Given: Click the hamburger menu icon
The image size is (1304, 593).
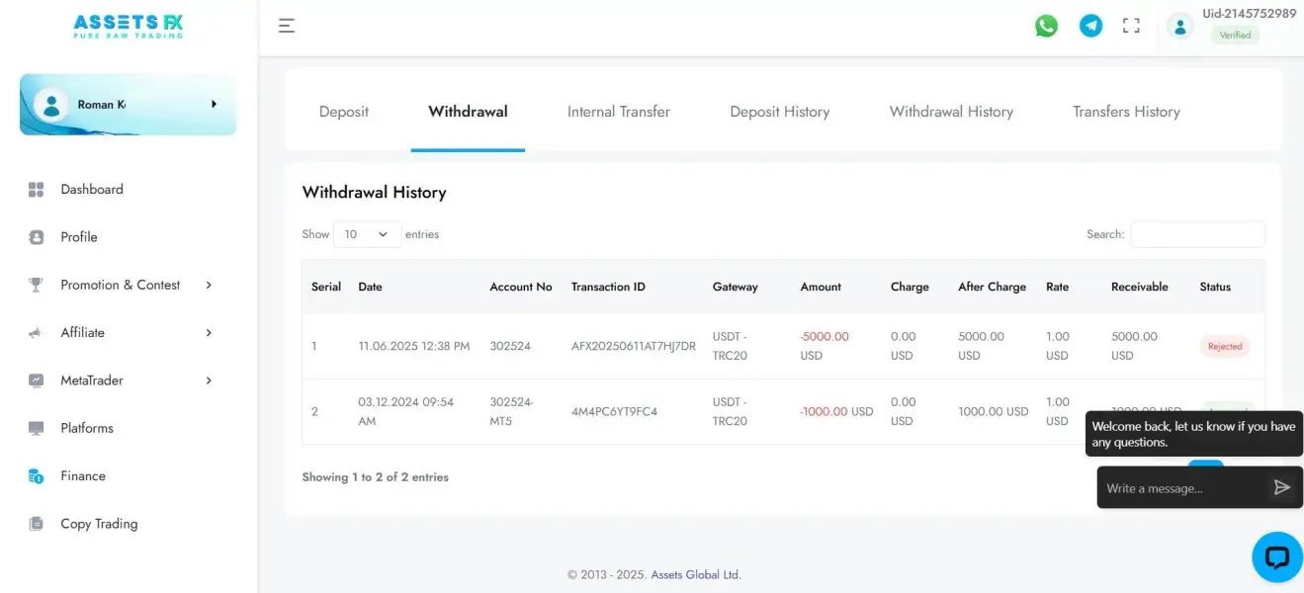Looking at the screenshot, I should pos(287,27).
